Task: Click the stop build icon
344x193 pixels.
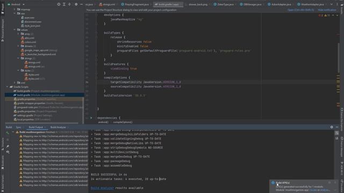Action: pos(8,139)
